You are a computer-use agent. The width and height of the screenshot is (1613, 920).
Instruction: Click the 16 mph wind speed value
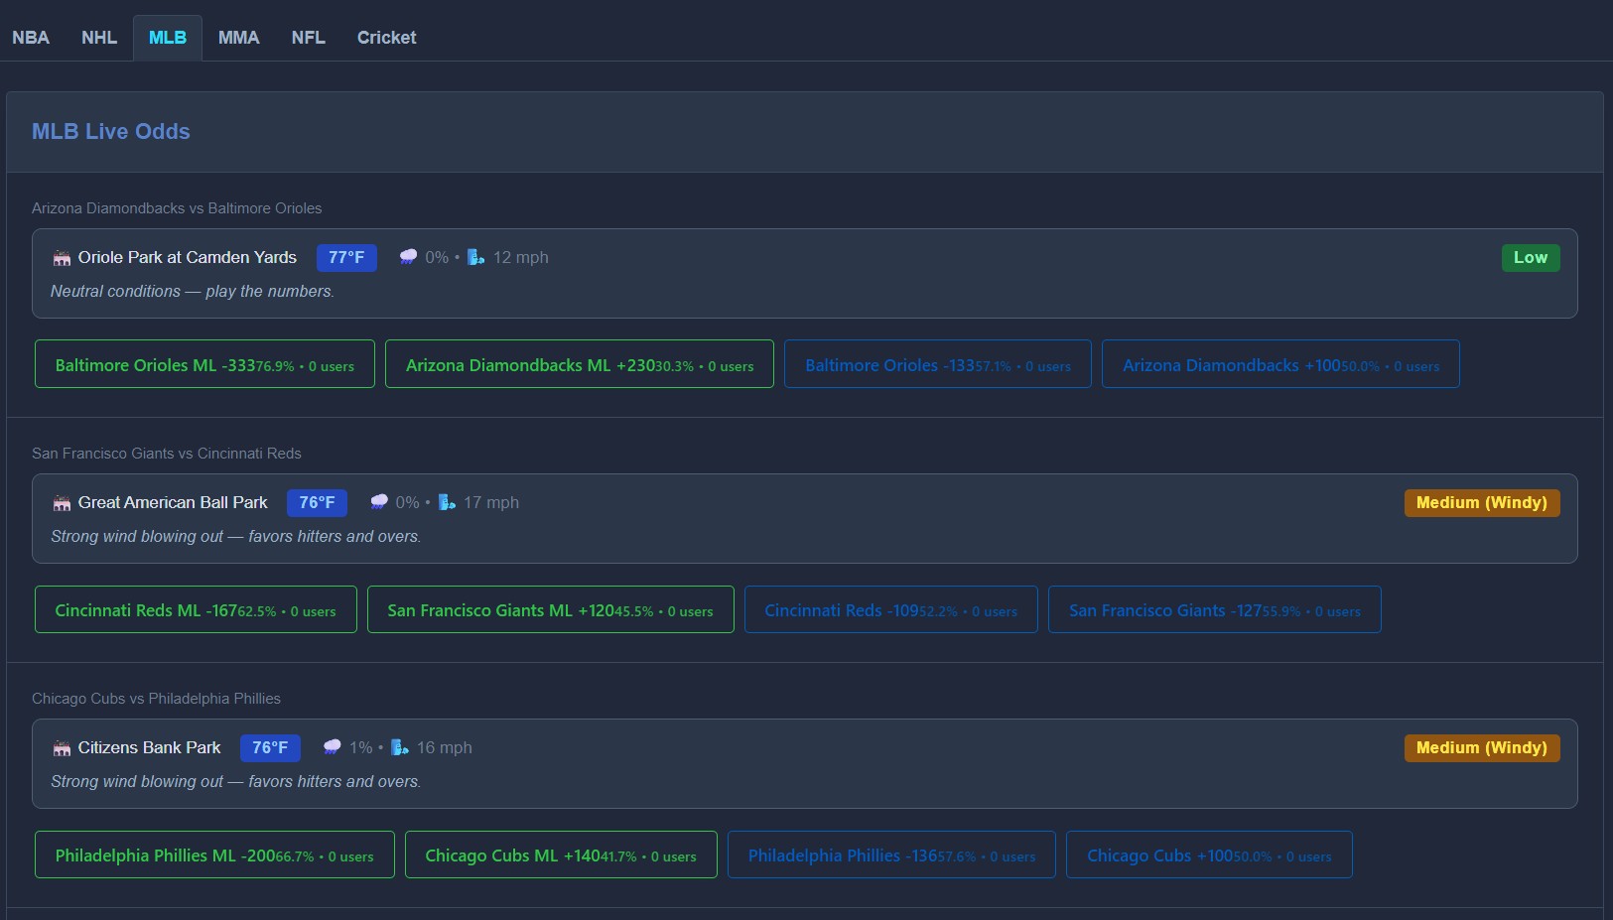tap(445, 747)
